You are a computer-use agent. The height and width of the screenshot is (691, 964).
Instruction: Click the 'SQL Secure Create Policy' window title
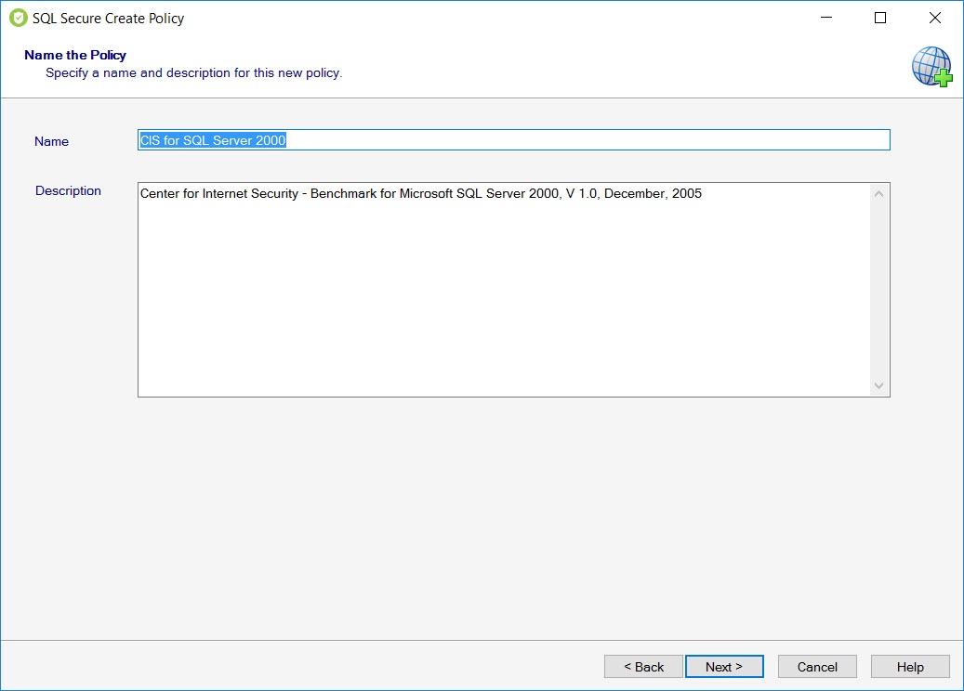point(108,19)
